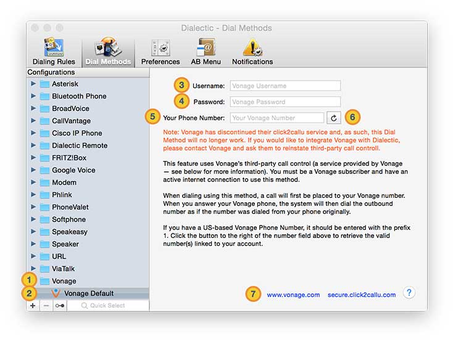Expand the PhoneValet group
This screenshot has width=453, height=342.
coord(33,207)
